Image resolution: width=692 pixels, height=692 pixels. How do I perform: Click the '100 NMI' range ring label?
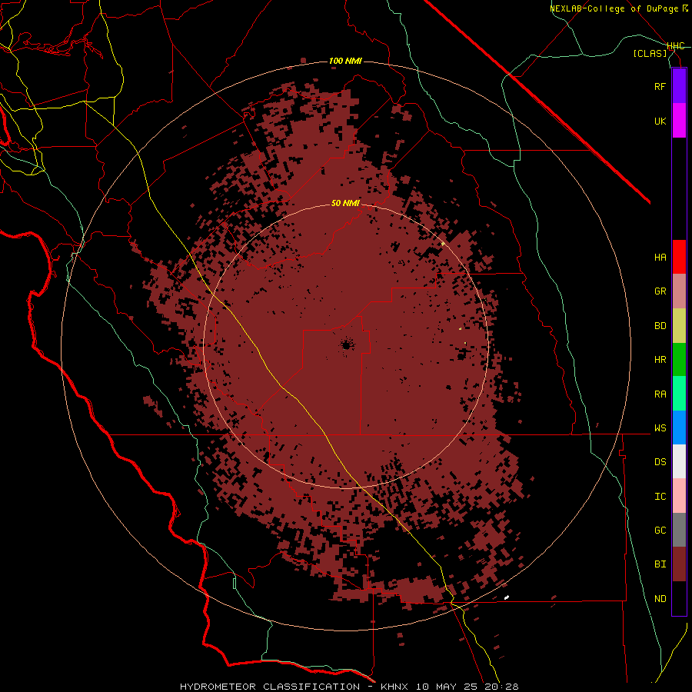click(345, 61)
